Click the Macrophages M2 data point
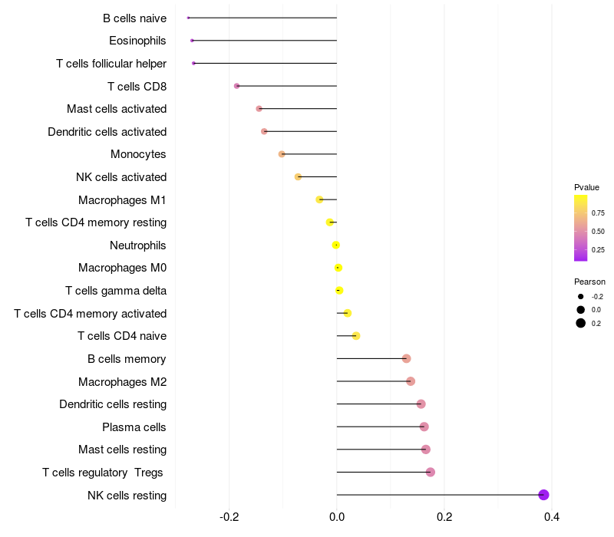 coord(411,381)
